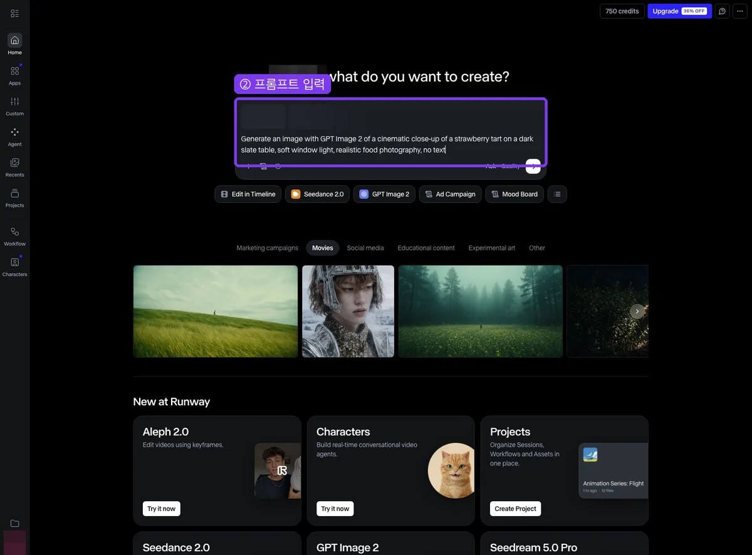Open the Workflow section

click(x=14, y=236)
